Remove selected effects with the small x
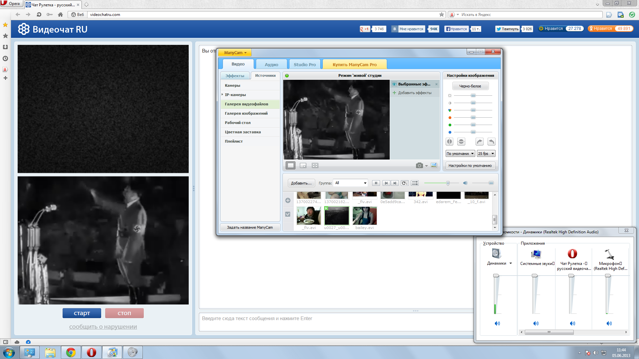Image resolution: width=639 pixels, height=359 pixels. (x=436, y=84)
